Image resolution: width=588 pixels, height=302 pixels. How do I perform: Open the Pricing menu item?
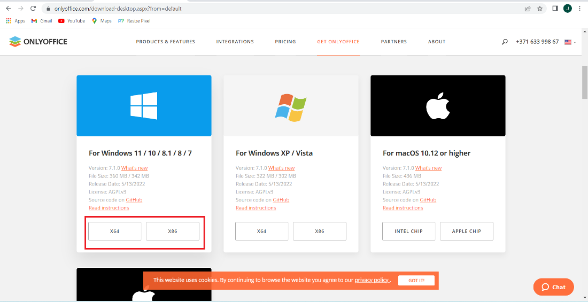pyautogui.click(x=285, y=42)
